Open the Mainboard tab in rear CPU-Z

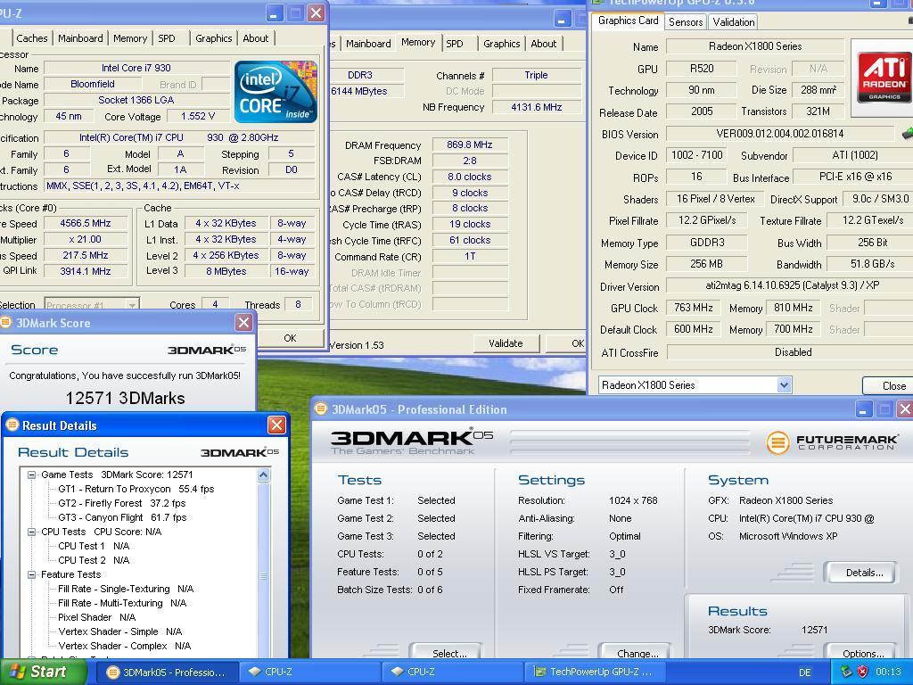pos(368,44)
